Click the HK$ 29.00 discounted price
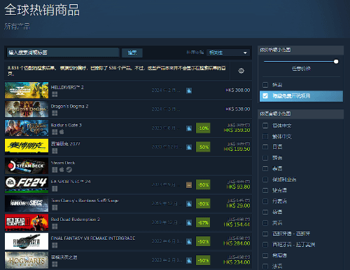 coord(238,205)
